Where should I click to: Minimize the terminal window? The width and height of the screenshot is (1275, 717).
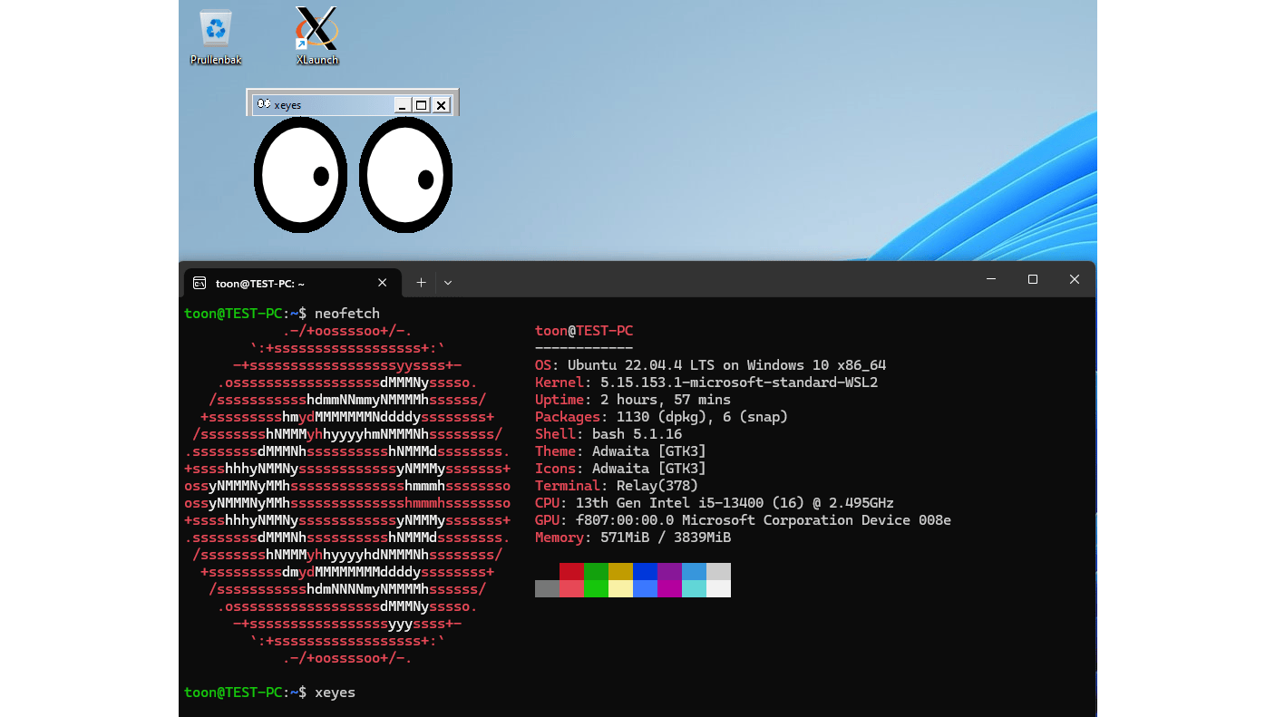tap(991, 280)
